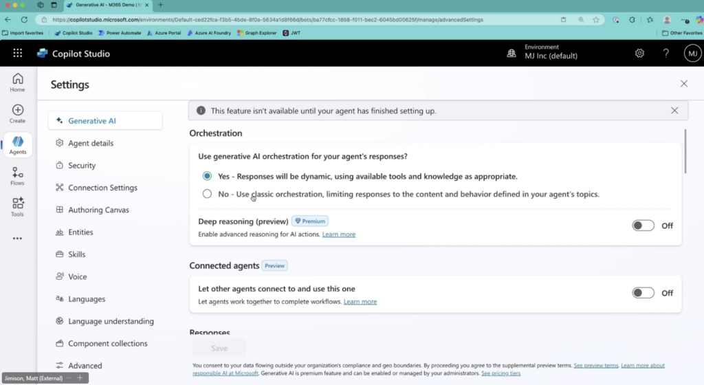Screen dimensions: 704x385
Task: Open Azure Portal bookmark
Action: (164, 33)
